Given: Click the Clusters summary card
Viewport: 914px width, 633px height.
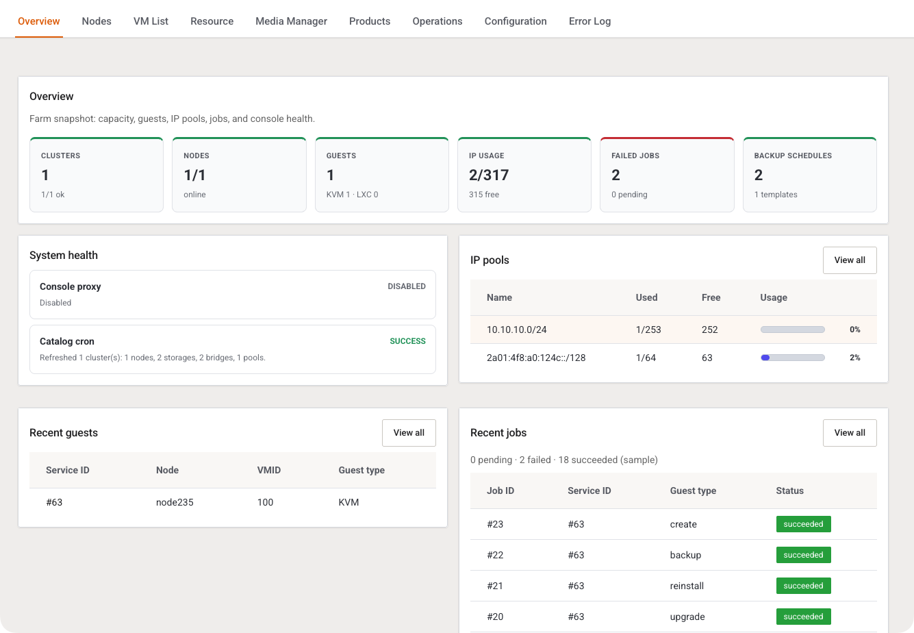Looking at the screenshot, I should tap(97, 175).
